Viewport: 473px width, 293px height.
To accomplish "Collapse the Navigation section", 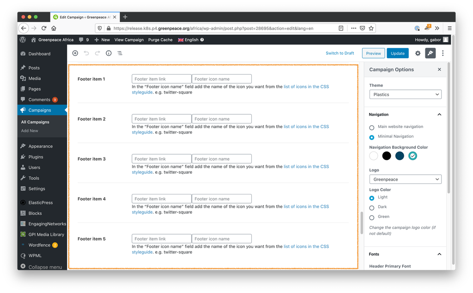I will [x=440, y=115].
